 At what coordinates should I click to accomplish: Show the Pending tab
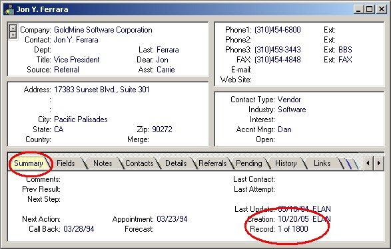(249, 163)
